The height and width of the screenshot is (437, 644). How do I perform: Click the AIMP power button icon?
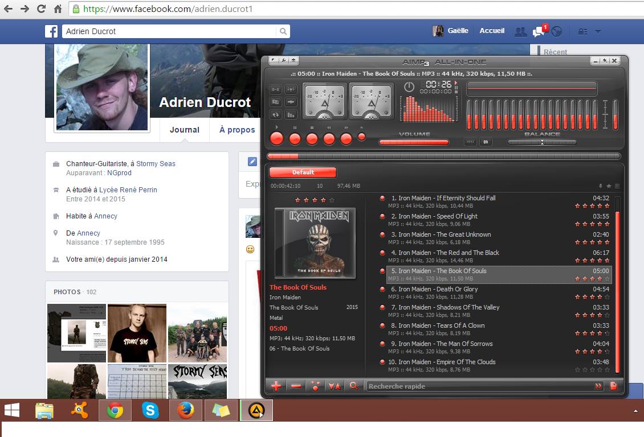[x=409, y=87]
